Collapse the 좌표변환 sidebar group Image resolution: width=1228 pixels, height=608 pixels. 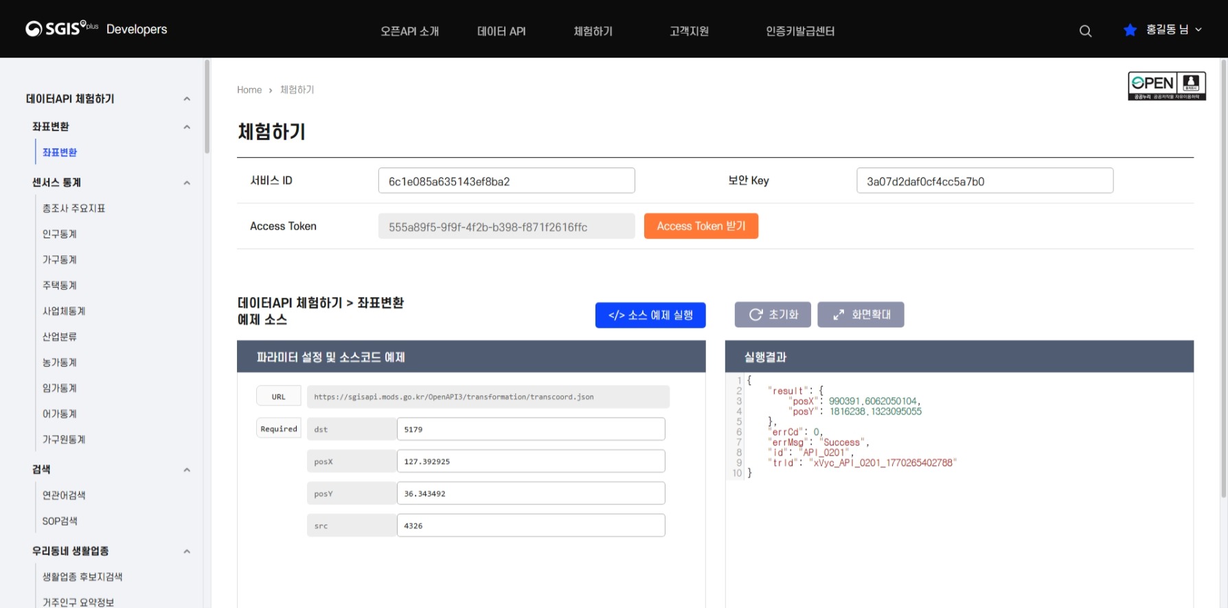tap(187, 127)
